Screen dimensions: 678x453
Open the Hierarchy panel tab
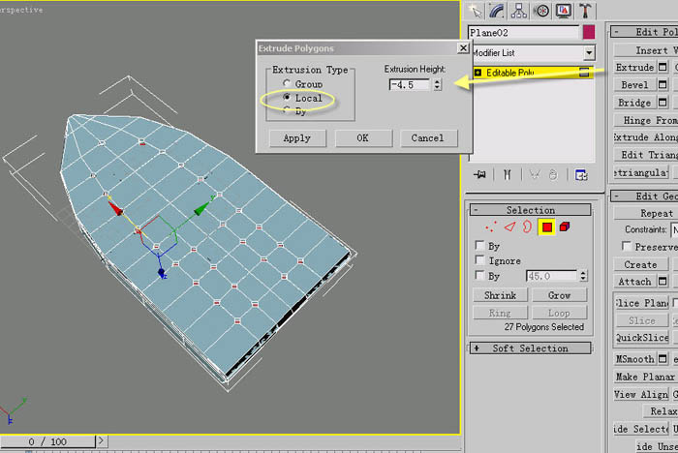click(519, 11)
